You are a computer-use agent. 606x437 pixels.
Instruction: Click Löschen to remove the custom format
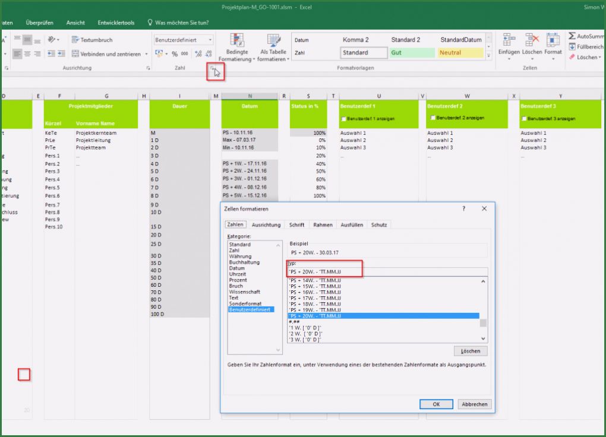click(x=470, y=350)
